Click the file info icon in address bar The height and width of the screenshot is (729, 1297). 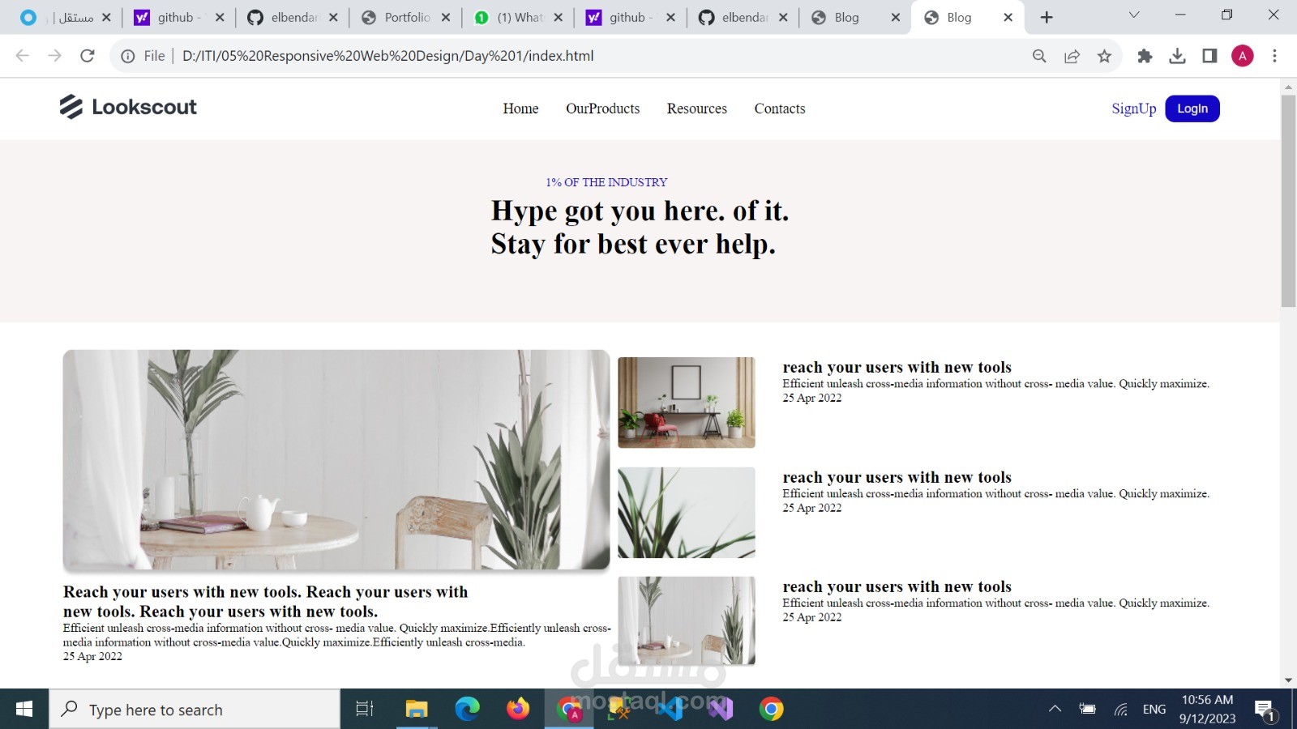128,56
